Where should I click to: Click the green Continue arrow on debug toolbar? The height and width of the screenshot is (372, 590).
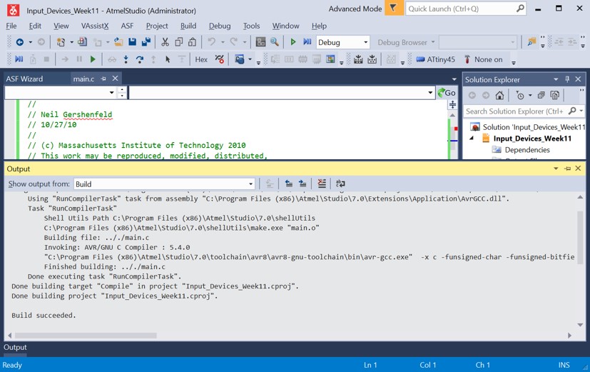(x=93, y=59)
